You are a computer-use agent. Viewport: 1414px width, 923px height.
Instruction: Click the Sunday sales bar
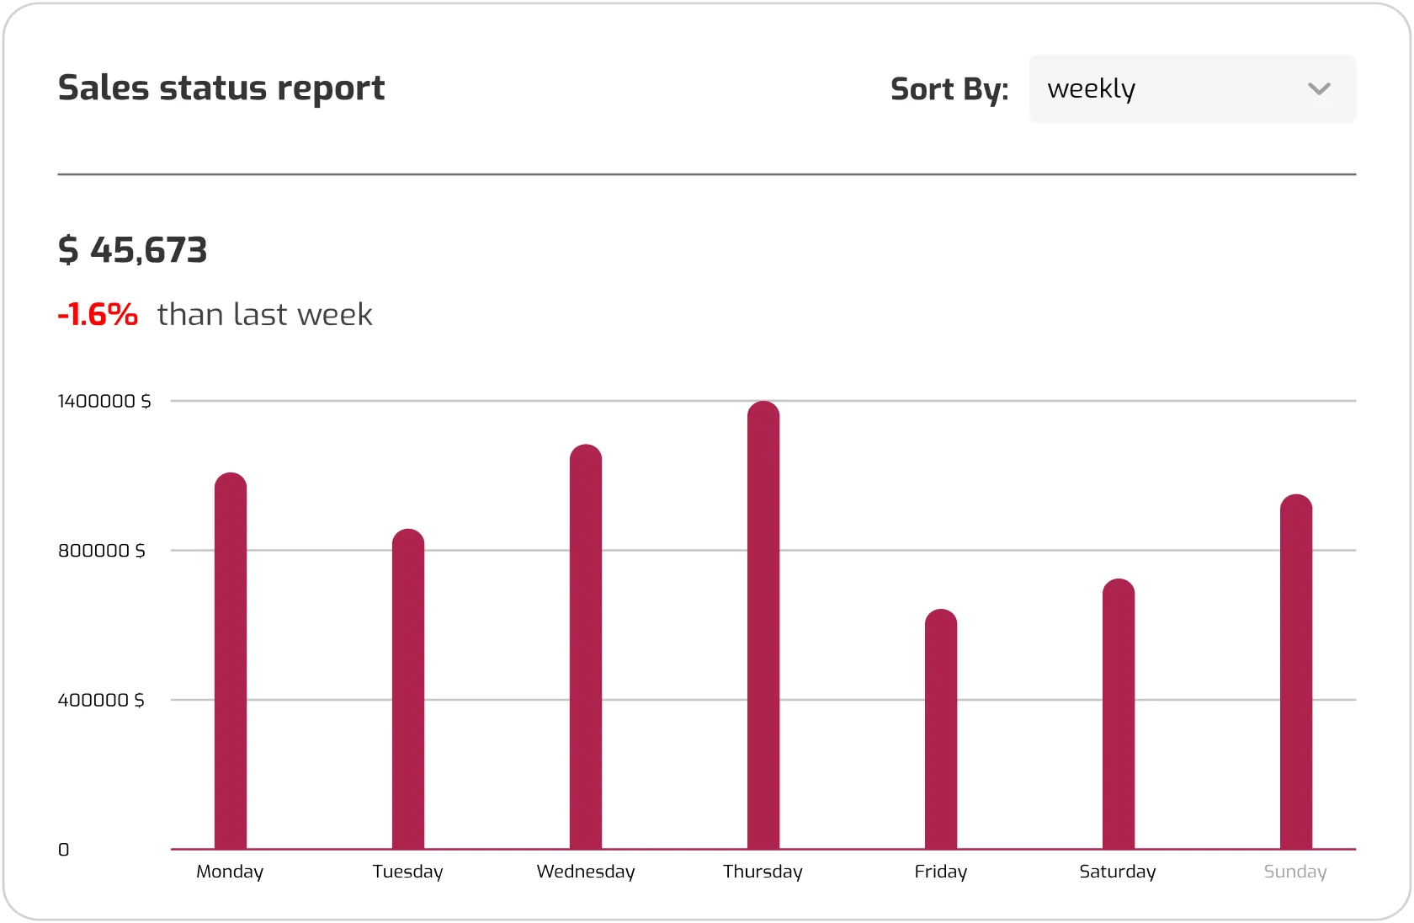1296,672
